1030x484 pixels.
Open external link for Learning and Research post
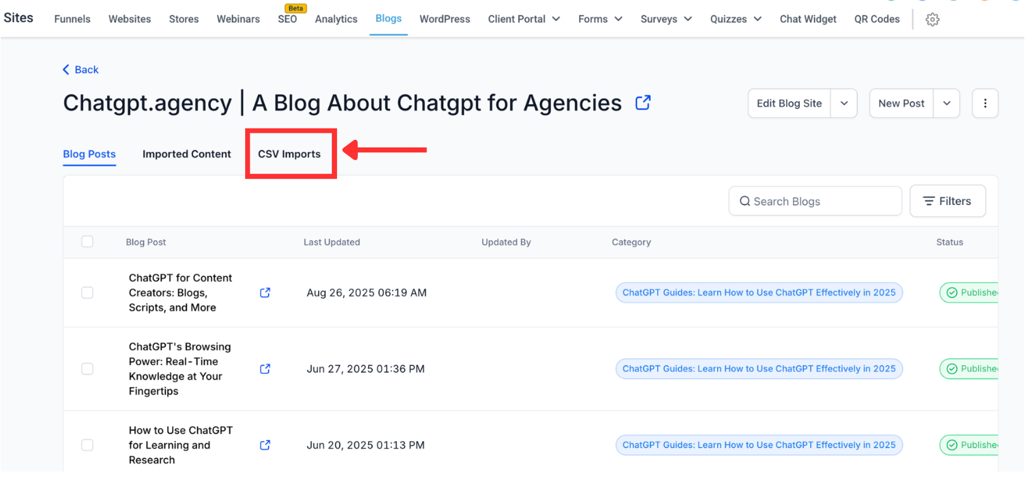[x=265, y=445]
